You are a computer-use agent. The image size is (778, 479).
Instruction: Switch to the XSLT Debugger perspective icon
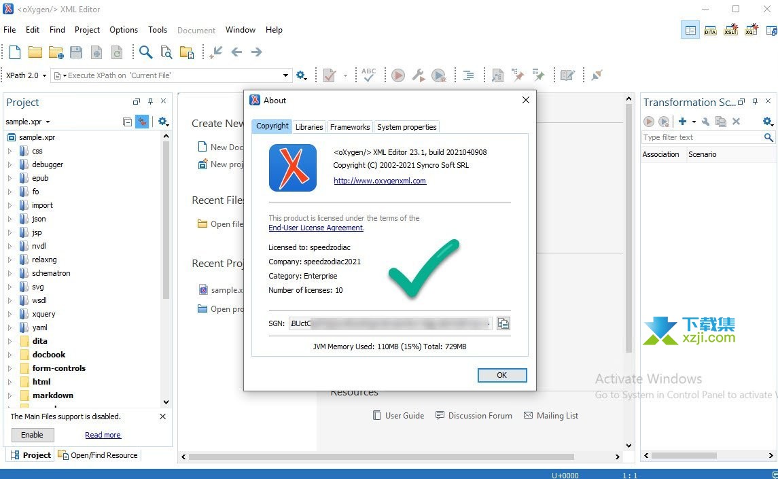click(730, 30)
